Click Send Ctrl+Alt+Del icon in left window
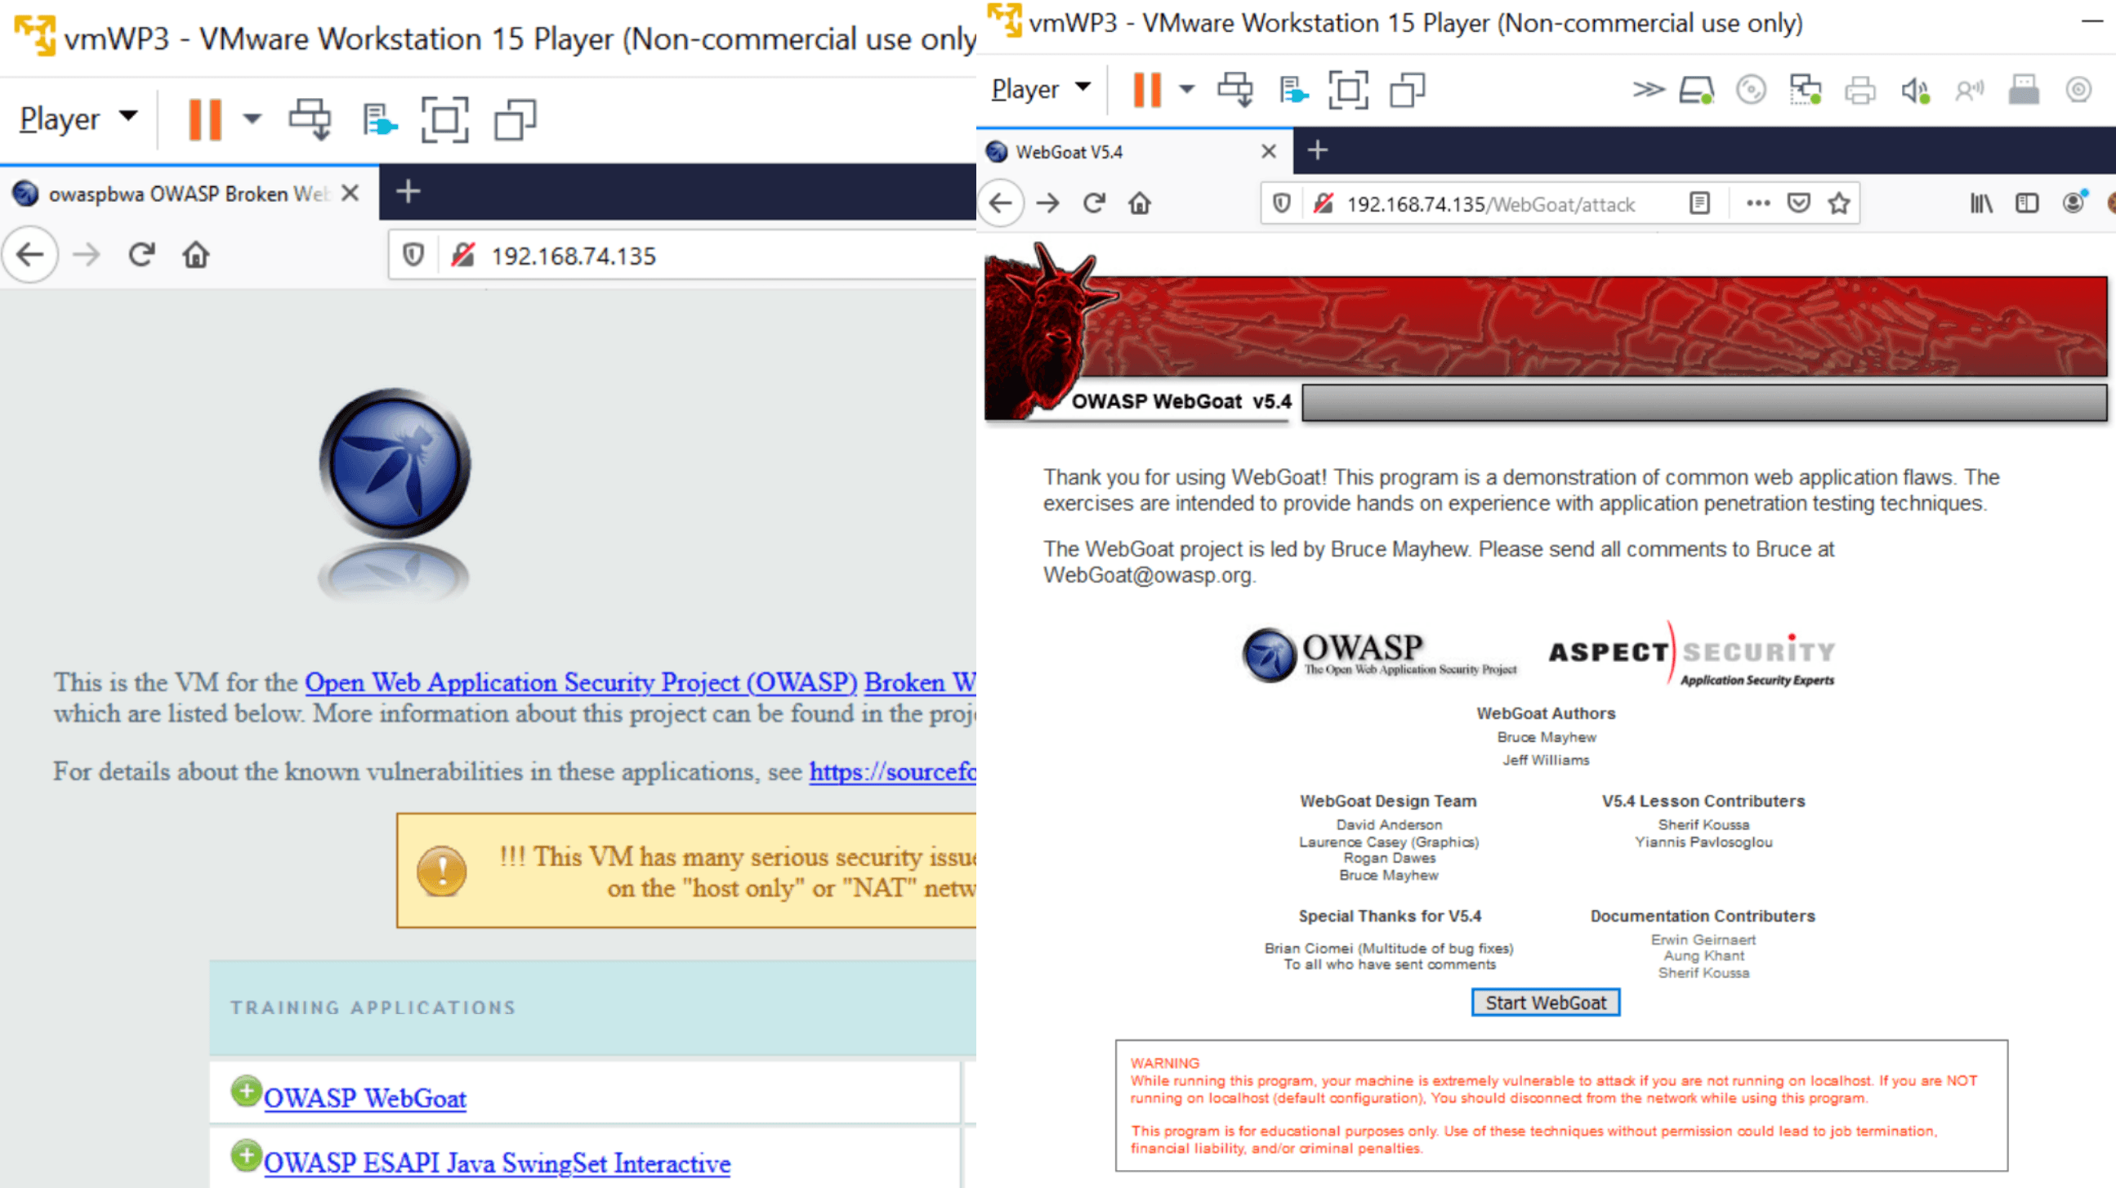Viewport: 2116px width, 1188px height. (310, 120)
